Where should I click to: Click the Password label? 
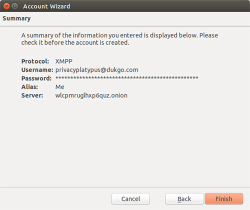(36, 78)
